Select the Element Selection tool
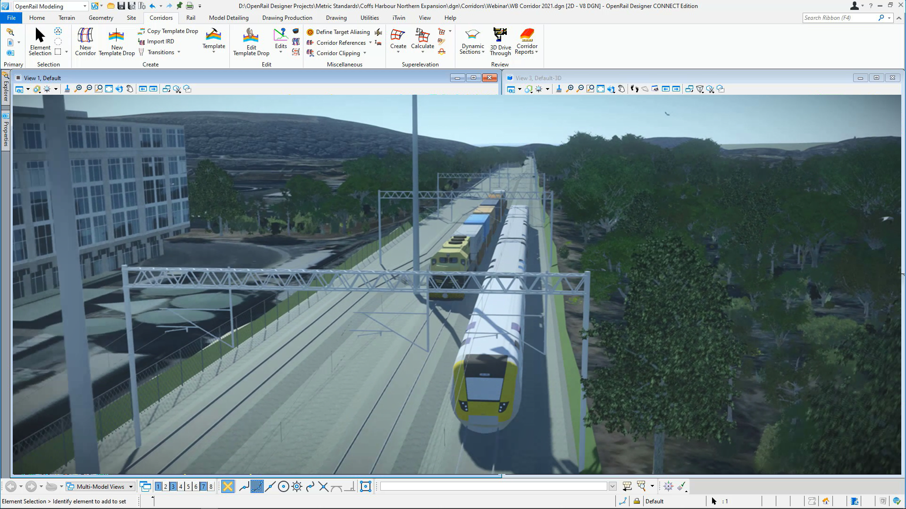 (x=39, y=41)
